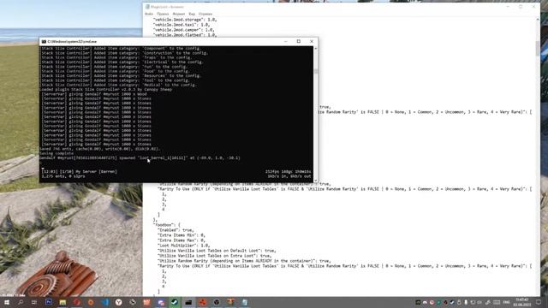
Task: Open network status tray icon
Action: click(473, 302)
